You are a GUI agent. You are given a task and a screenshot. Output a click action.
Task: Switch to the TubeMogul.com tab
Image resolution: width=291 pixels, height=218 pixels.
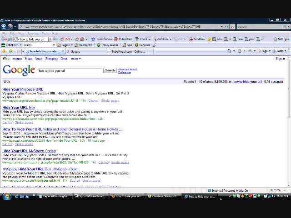(x=126, y=51)
